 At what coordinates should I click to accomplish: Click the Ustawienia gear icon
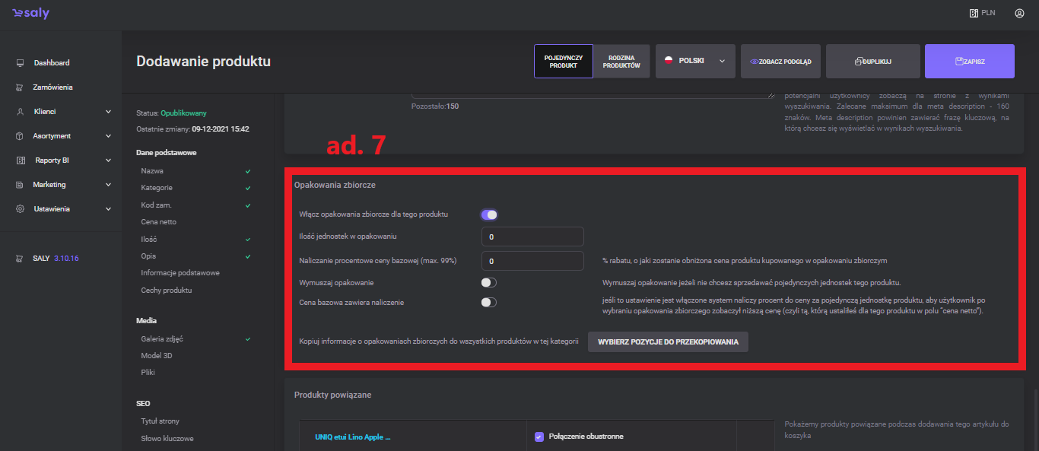[x=20, y=208]
